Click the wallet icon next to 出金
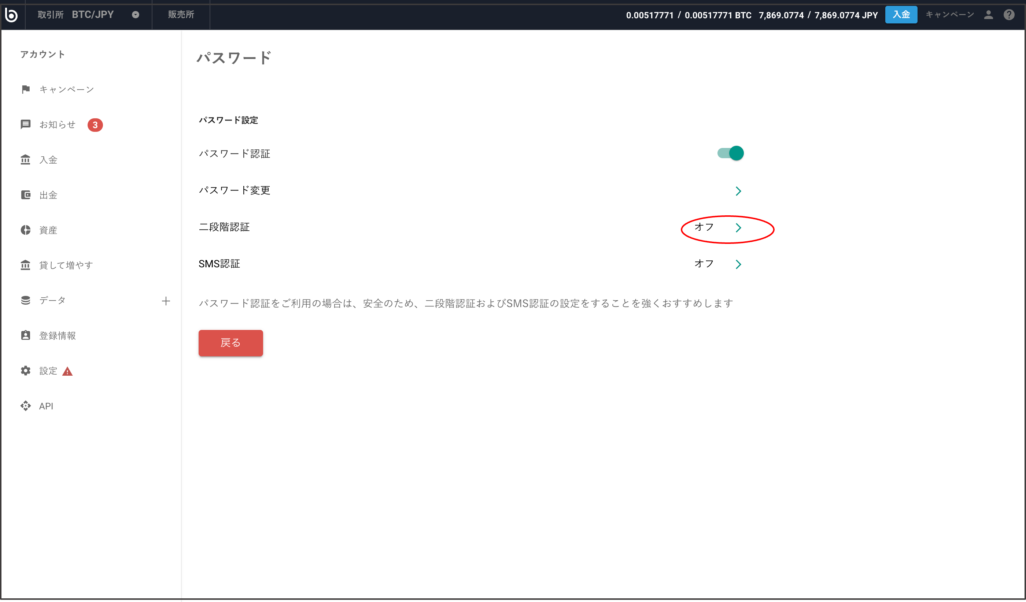1026x602 pixels. 26,195
